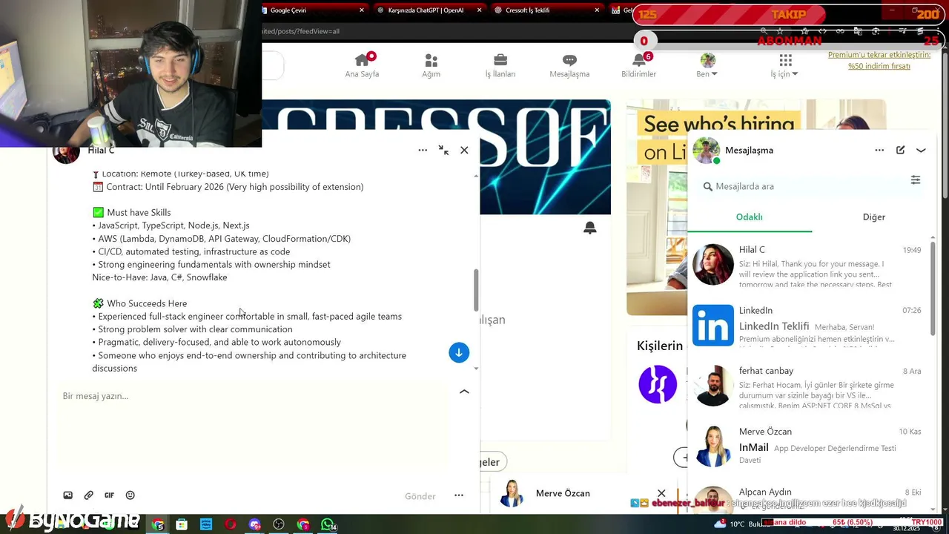This screenshot has width=949, height=534.
Task: Collapse the Mesajlaşma panel
Action: pyautogui.click(x=921, y=150)
